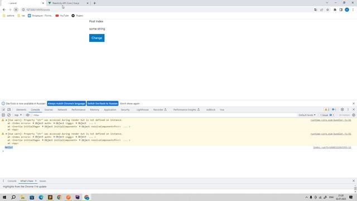Open the Vue DevTools tab
Viewport: 357px width, 201px height.
[x=222, y=109]
